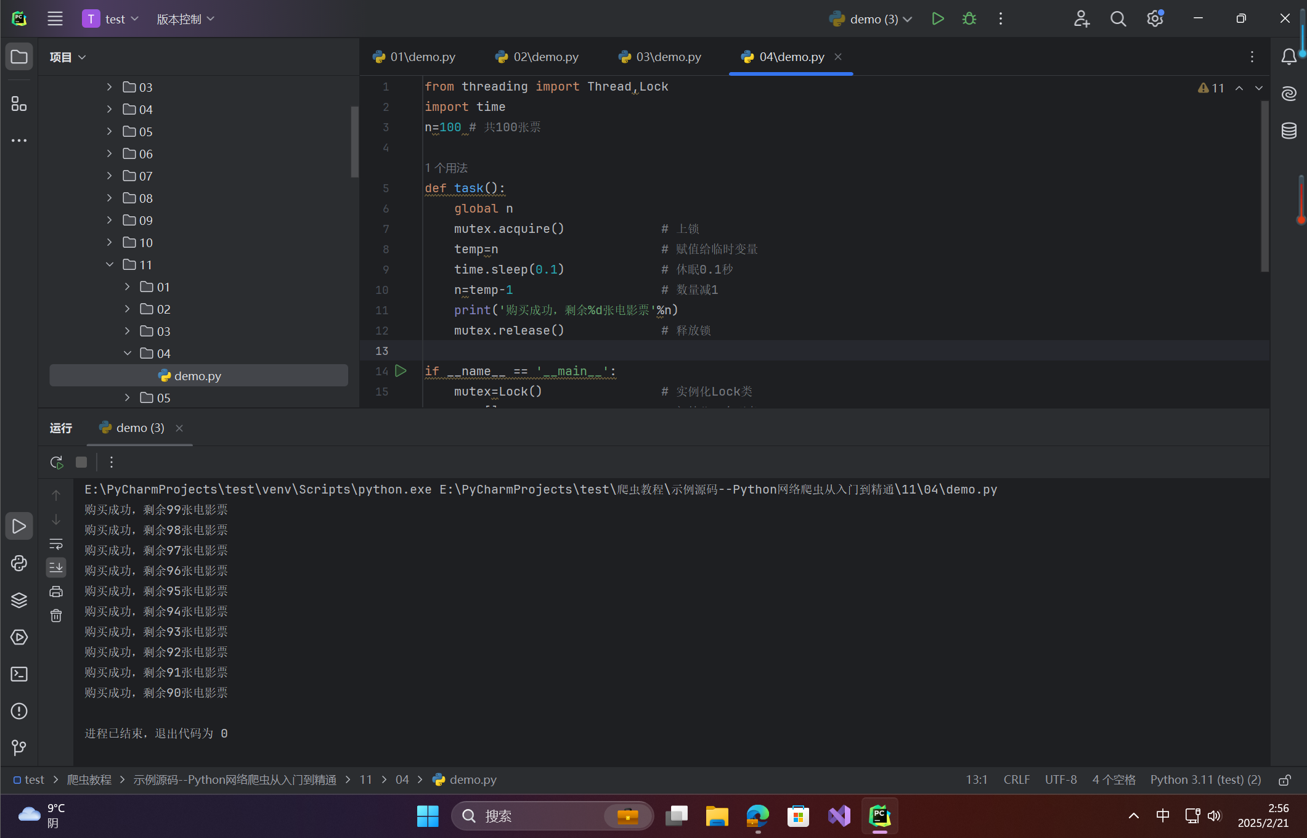This screenshot has width=1307, height=838.
Task: Toggle scroll to end in console
Action: click(56, 567)
